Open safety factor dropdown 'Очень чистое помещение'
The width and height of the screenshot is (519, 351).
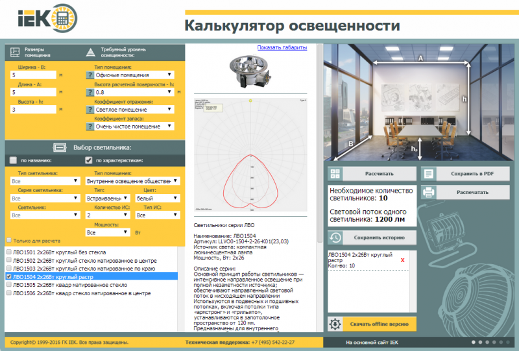pyautogui.click(x=134, y=126)
